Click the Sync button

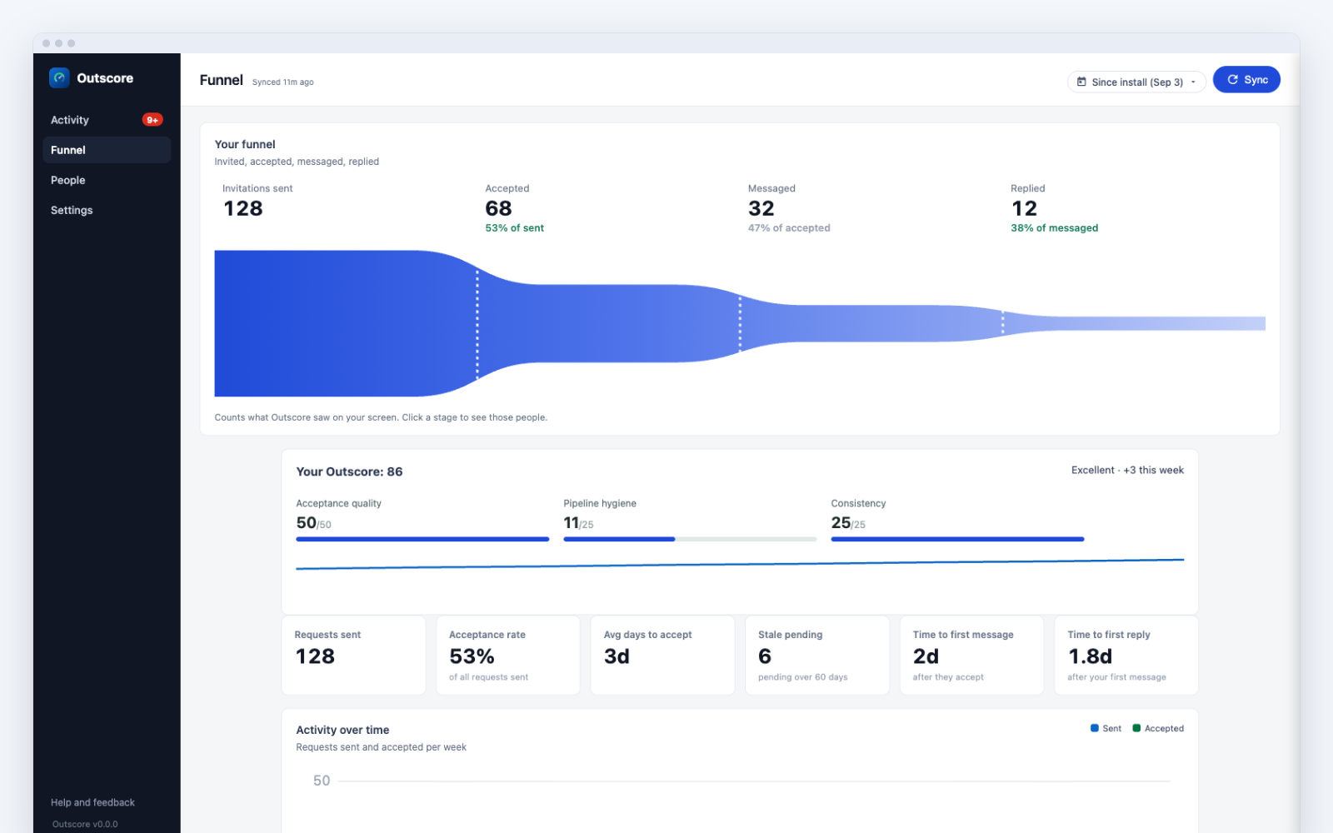point(1246,79)
